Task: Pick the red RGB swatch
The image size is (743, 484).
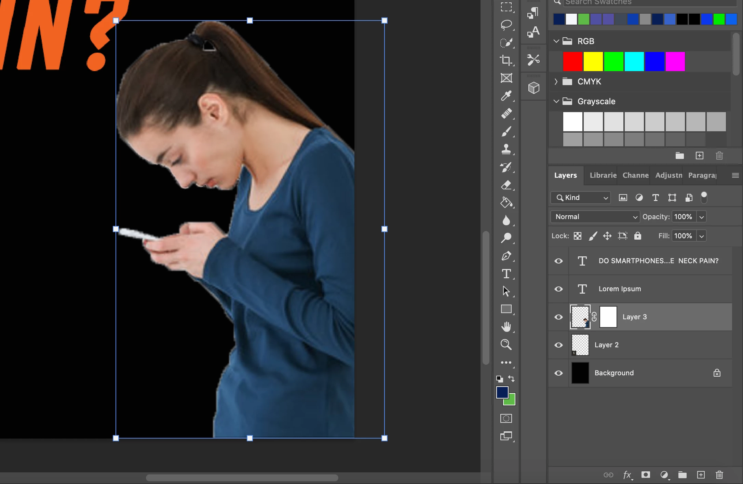Action: 572,62
